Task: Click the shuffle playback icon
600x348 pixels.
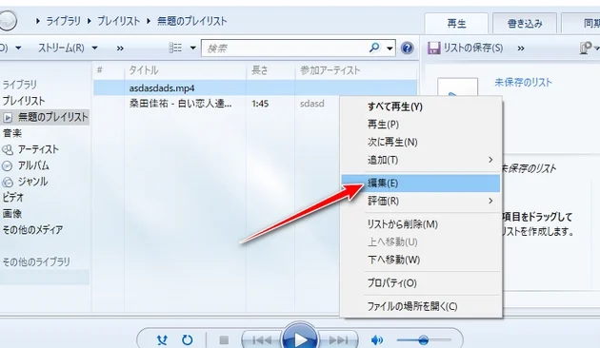Action: 162,339
